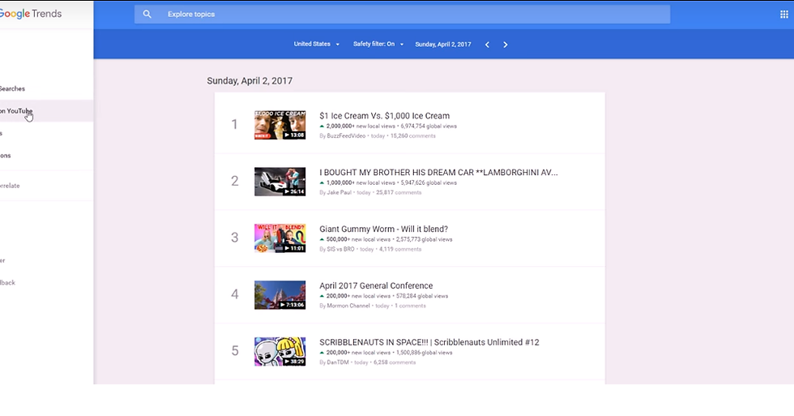This screenshot has height=416, width=794.
Task: Click the Jake Paul channel name
Action: point(339,192)
